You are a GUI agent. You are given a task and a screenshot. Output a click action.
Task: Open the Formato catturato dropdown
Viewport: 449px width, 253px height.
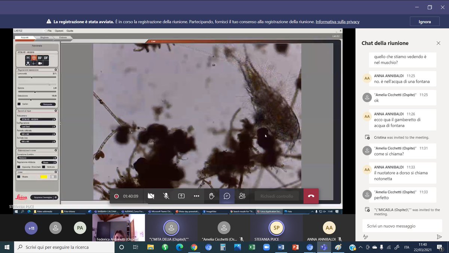click(x=37, y=134)
